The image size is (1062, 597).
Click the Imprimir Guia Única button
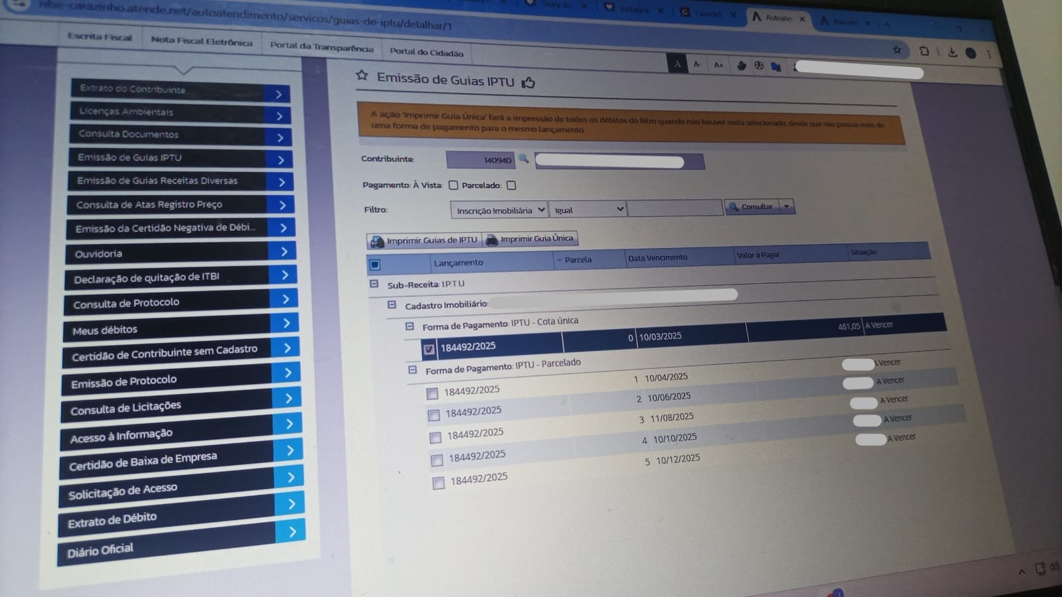[530, 239]
